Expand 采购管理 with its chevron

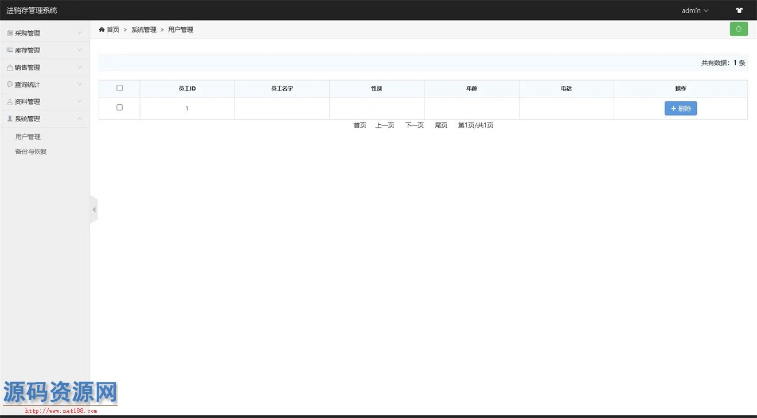point(80,33)
